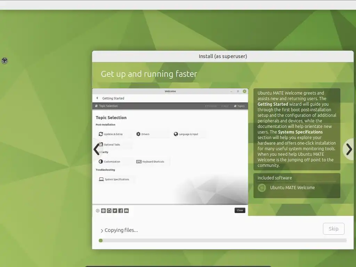
Task: Click the Language & Input globe icon
Action: coord(176,134)
